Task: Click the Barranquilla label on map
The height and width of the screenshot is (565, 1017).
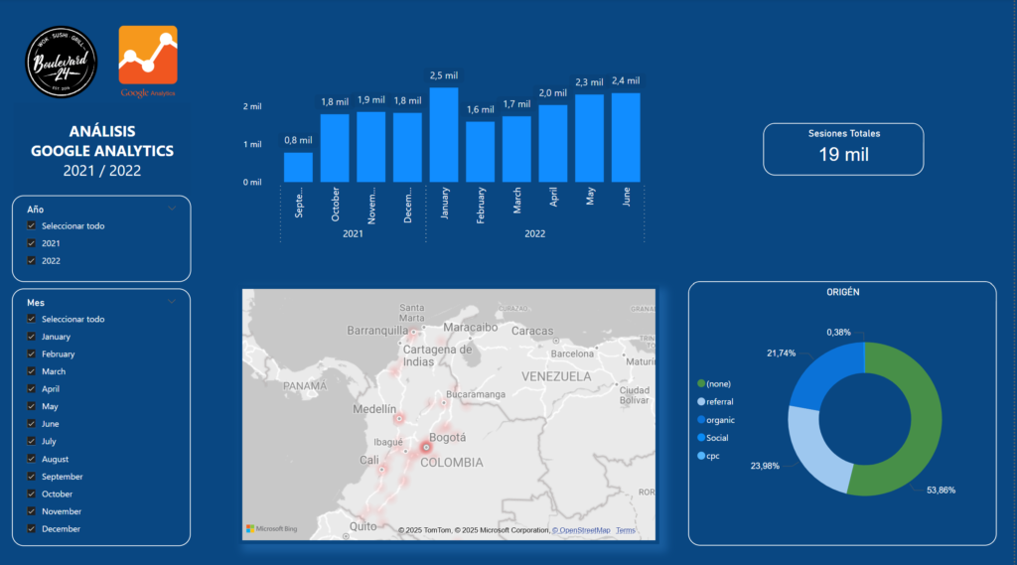Action: 377,331
